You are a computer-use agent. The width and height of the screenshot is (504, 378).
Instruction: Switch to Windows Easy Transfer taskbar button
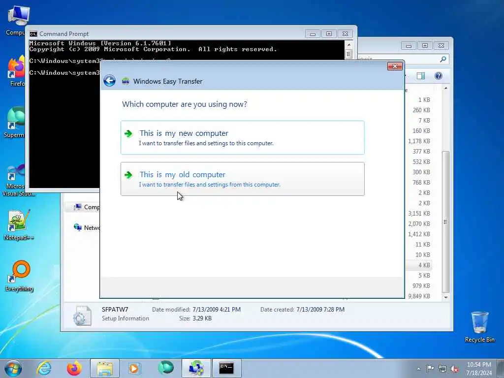click(196, 368)
